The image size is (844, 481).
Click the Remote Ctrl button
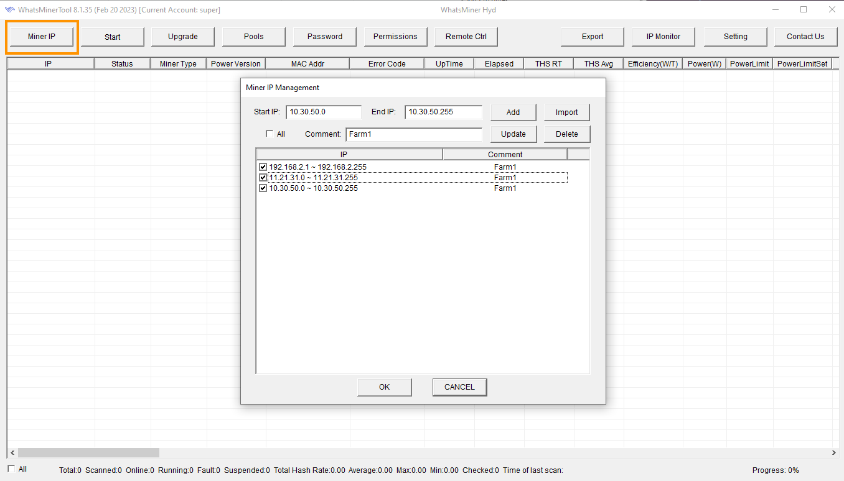[x=466, y=37]
